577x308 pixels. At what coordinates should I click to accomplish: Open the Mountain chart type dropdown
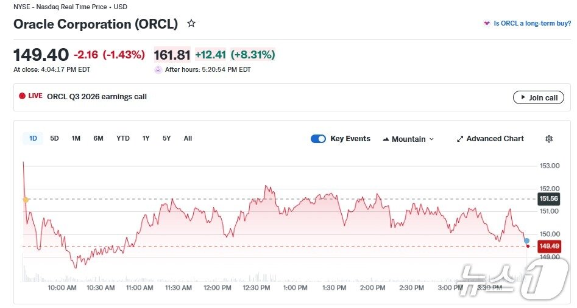pos(408,139)
